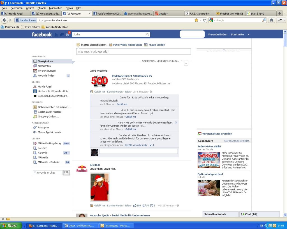Open the post options dropdown arrow

click(x=186, y=63)
